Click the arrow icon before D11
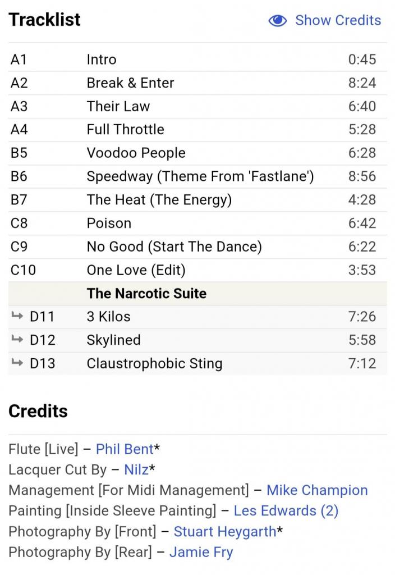The width and height of the screenshot is (395, 575). point(17,316)
